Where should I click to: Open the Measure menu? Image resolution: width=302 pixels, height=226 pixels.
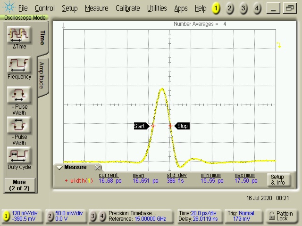point(96,8)
